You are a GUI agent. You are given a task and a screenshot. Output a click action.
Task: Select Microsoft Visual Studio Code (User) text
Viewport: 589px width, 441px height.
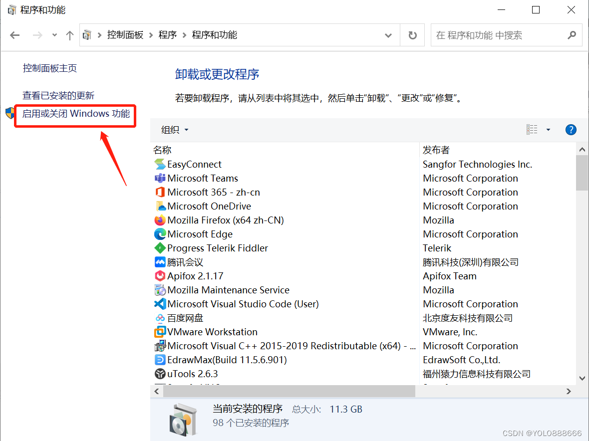click(243, 304)
